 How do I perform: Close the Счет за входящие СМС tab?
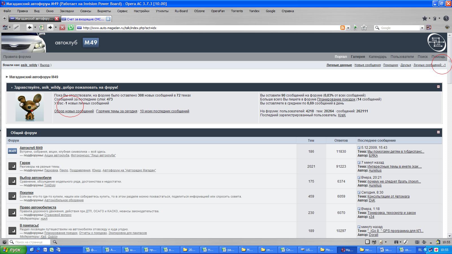tap(108, 19)
